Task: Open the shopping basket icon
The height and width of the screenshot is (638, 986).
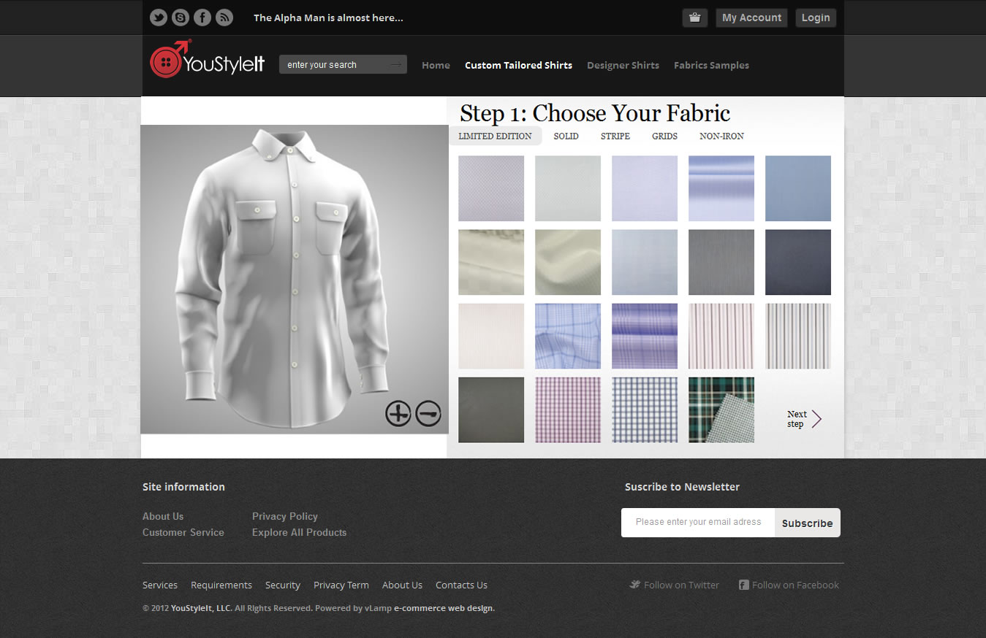Action: pos(694,18)
